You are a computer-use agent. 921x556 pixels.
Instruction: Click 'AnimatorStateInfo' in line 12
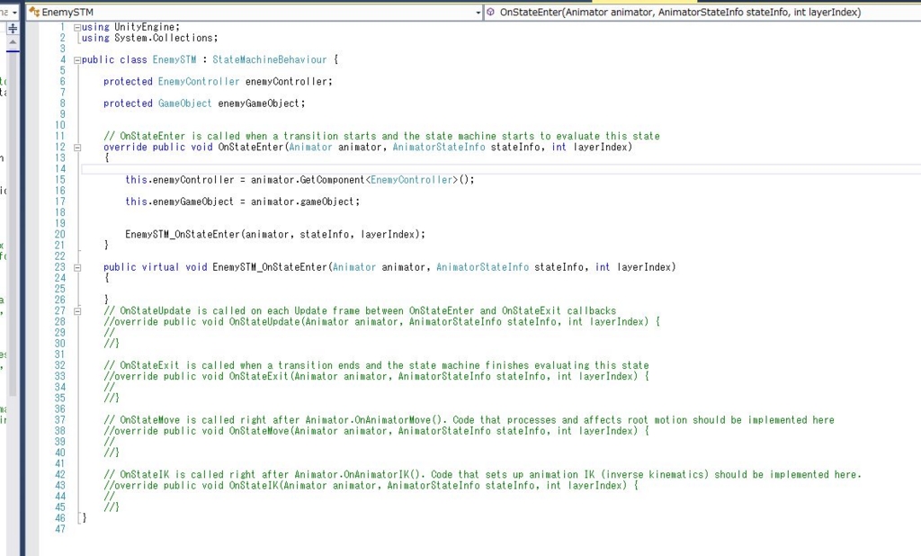click(x=439, y=147)
